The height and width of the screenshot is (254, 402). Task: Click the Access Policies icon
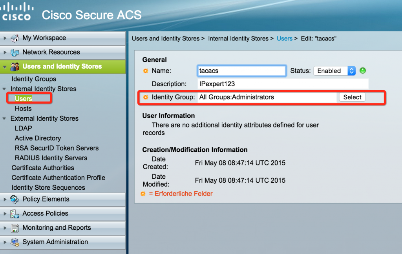tap(15, 214)
